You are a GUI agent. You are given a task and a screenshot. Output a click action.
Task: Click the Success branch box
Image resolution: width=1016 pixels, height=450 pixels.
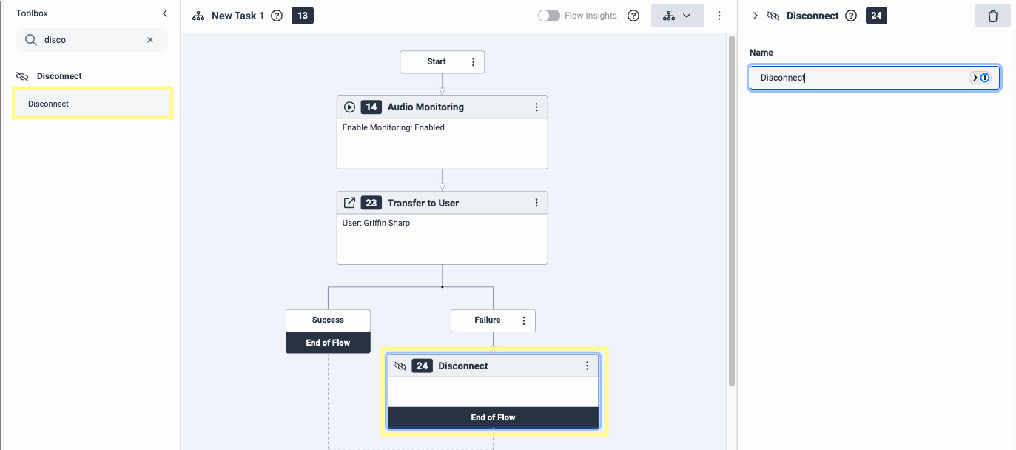tap(328, 320)
